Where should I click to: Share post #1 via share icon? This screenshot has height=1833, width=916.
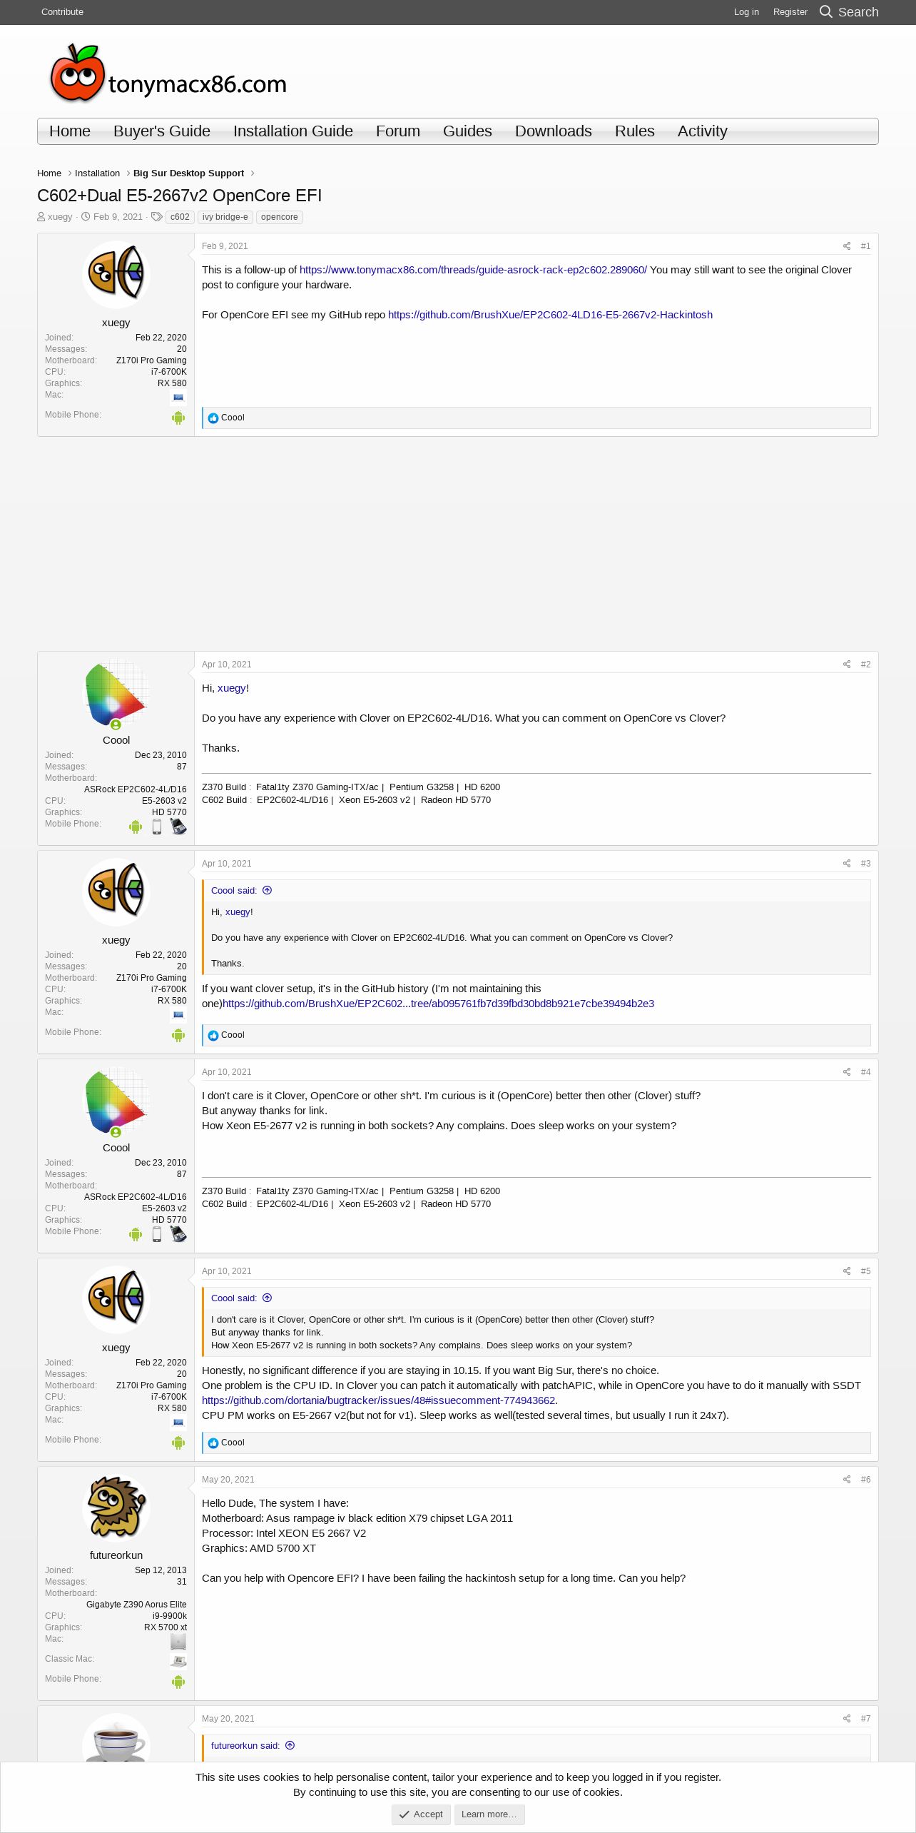tap(847, 246)
